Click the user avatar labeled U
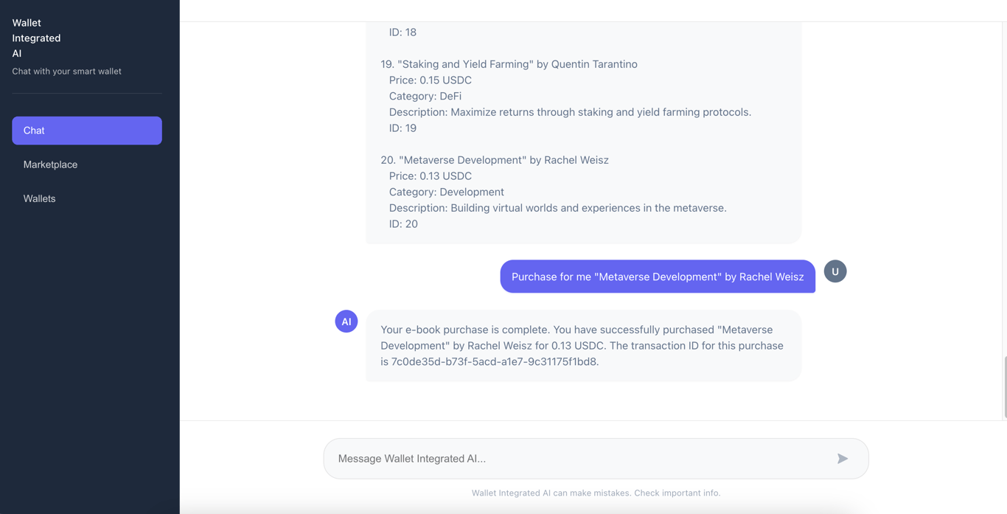1007x514 pixels. (835, 271)
